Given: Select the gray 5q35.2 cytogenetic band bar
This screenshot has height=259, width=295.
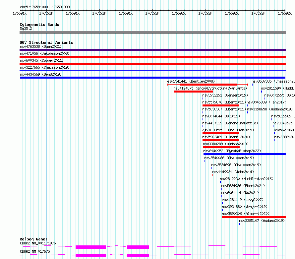Looking at the screenshot, I should coord(152,32).
